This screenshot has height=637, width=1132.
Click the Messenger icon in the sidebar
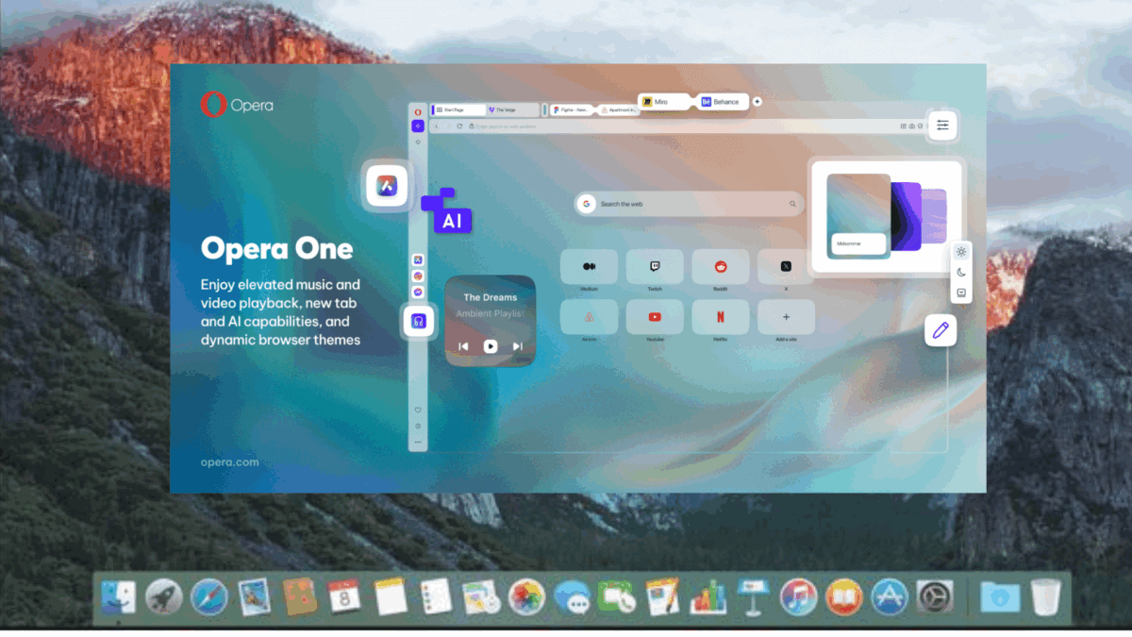click(418, 292)
